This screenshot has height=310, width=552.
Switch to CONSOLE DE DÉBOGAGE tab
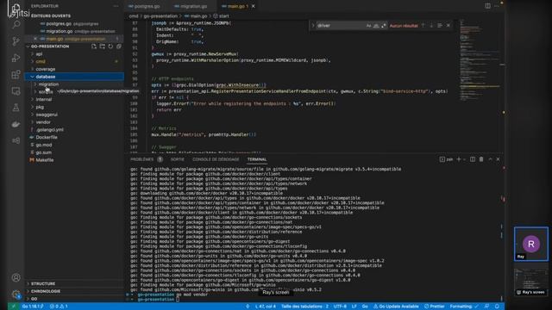[x=216, y=159]
